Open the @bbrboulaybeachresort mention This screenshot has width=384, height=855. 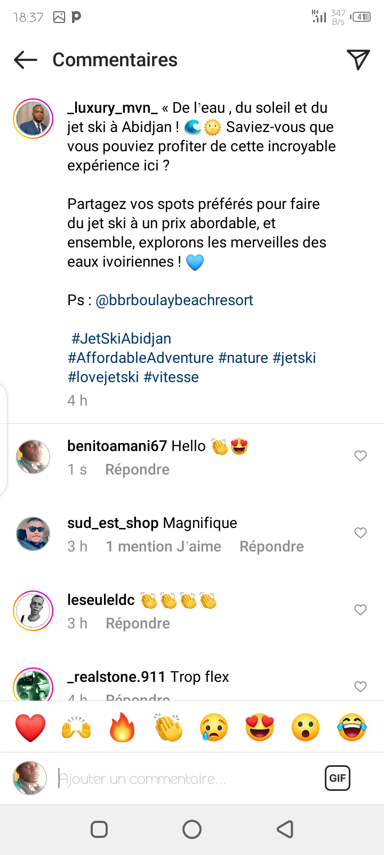(174, 300)
